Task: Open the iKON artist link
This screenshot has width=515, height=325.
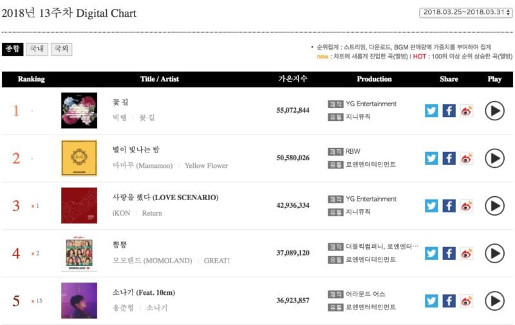Action: [x=121, y=213]
